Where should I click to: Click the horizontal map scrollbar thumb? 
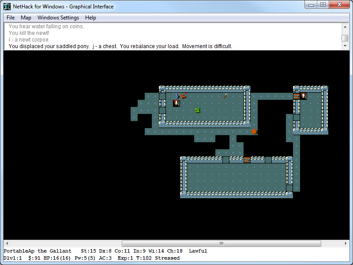222,243
